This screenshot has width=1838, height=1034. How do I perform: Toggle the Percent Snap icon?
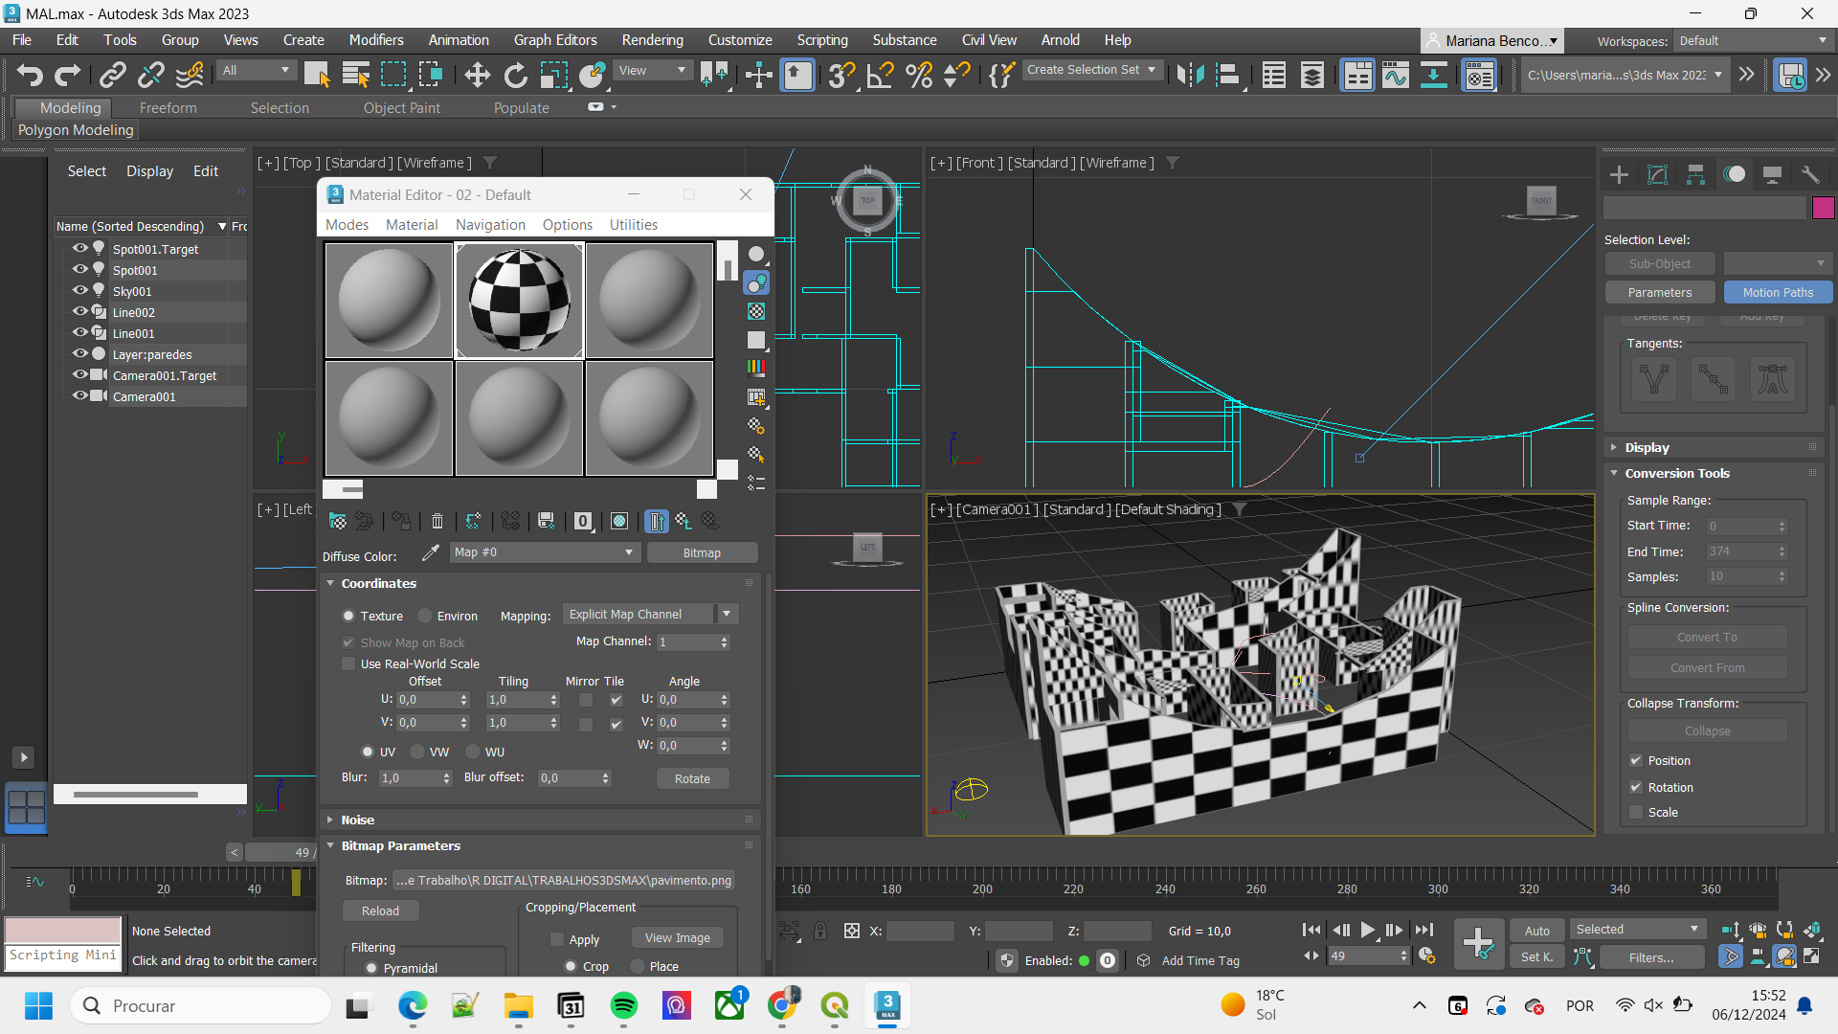pyautogui.click(x=919, y=75)
